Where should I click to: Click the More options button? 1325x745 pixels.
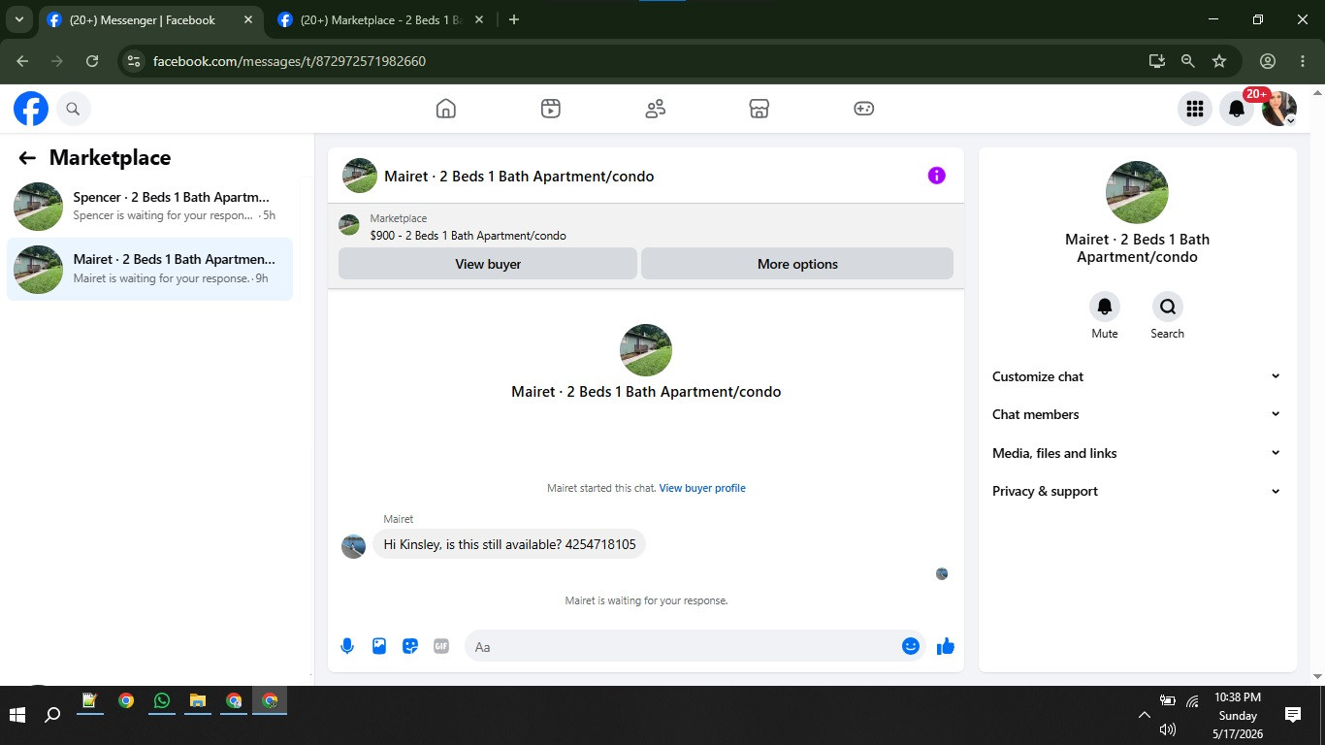pyautogui.click(x=797, y=264)
